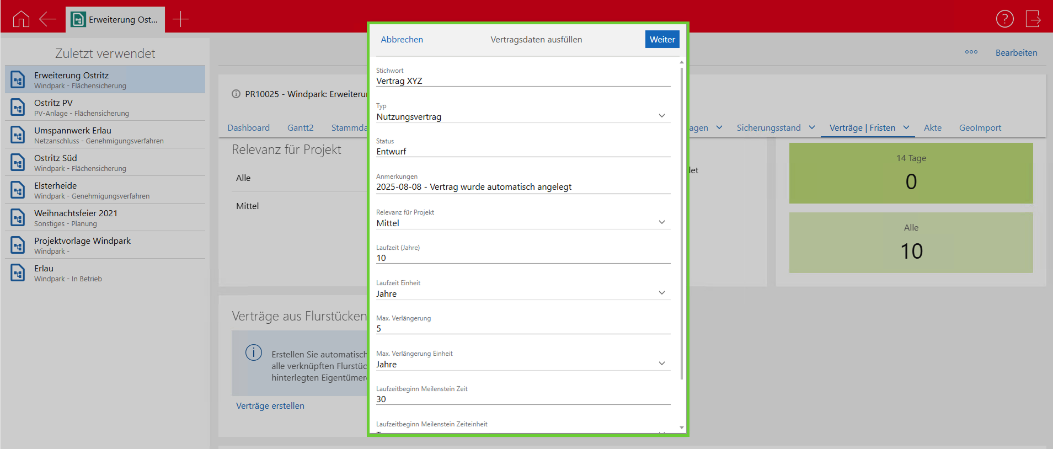This screenshot has width=1053, height=449.
Task: Select the green 14 Tage tile
Action: [911, 173]
